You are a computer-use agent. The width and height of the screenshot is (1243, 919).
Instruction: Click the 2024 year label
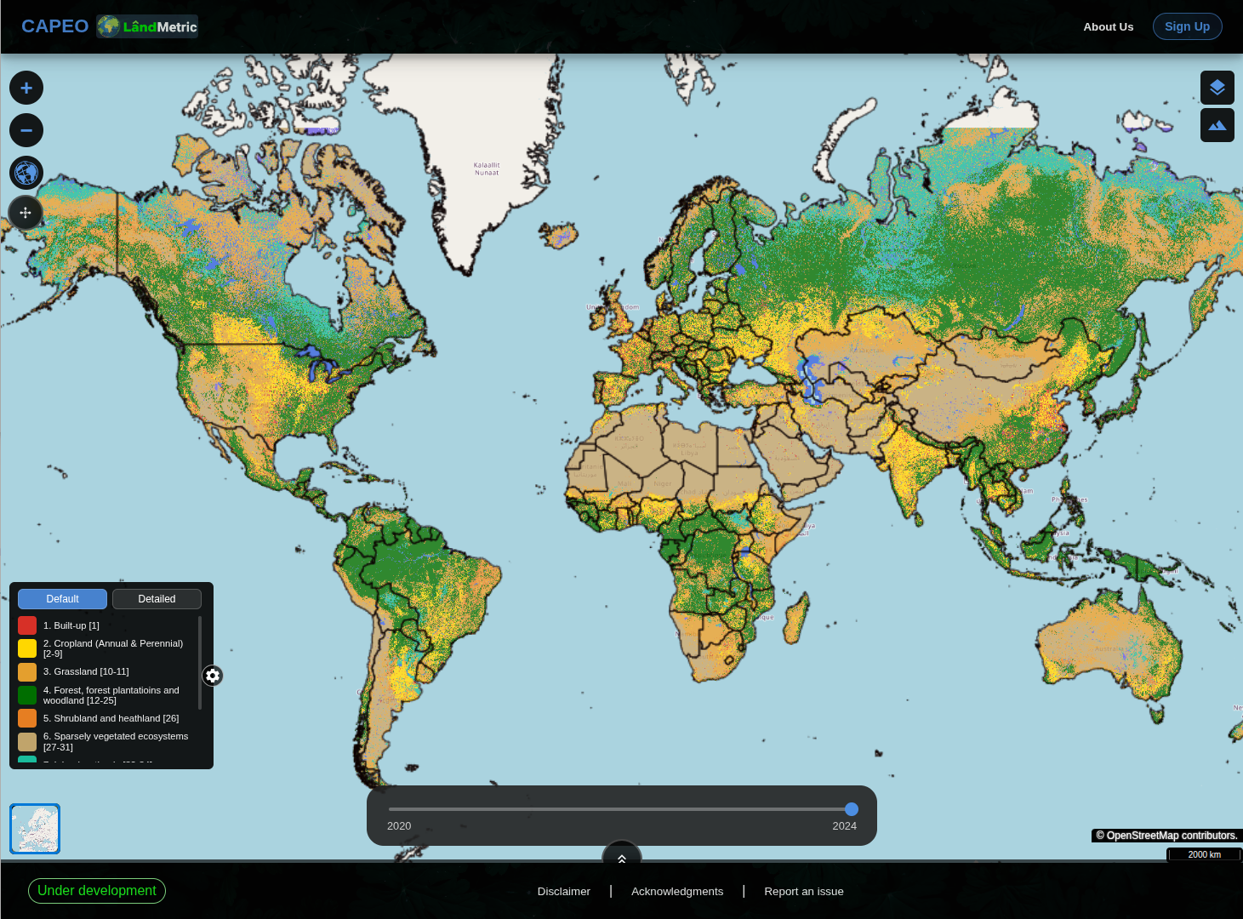845,826
